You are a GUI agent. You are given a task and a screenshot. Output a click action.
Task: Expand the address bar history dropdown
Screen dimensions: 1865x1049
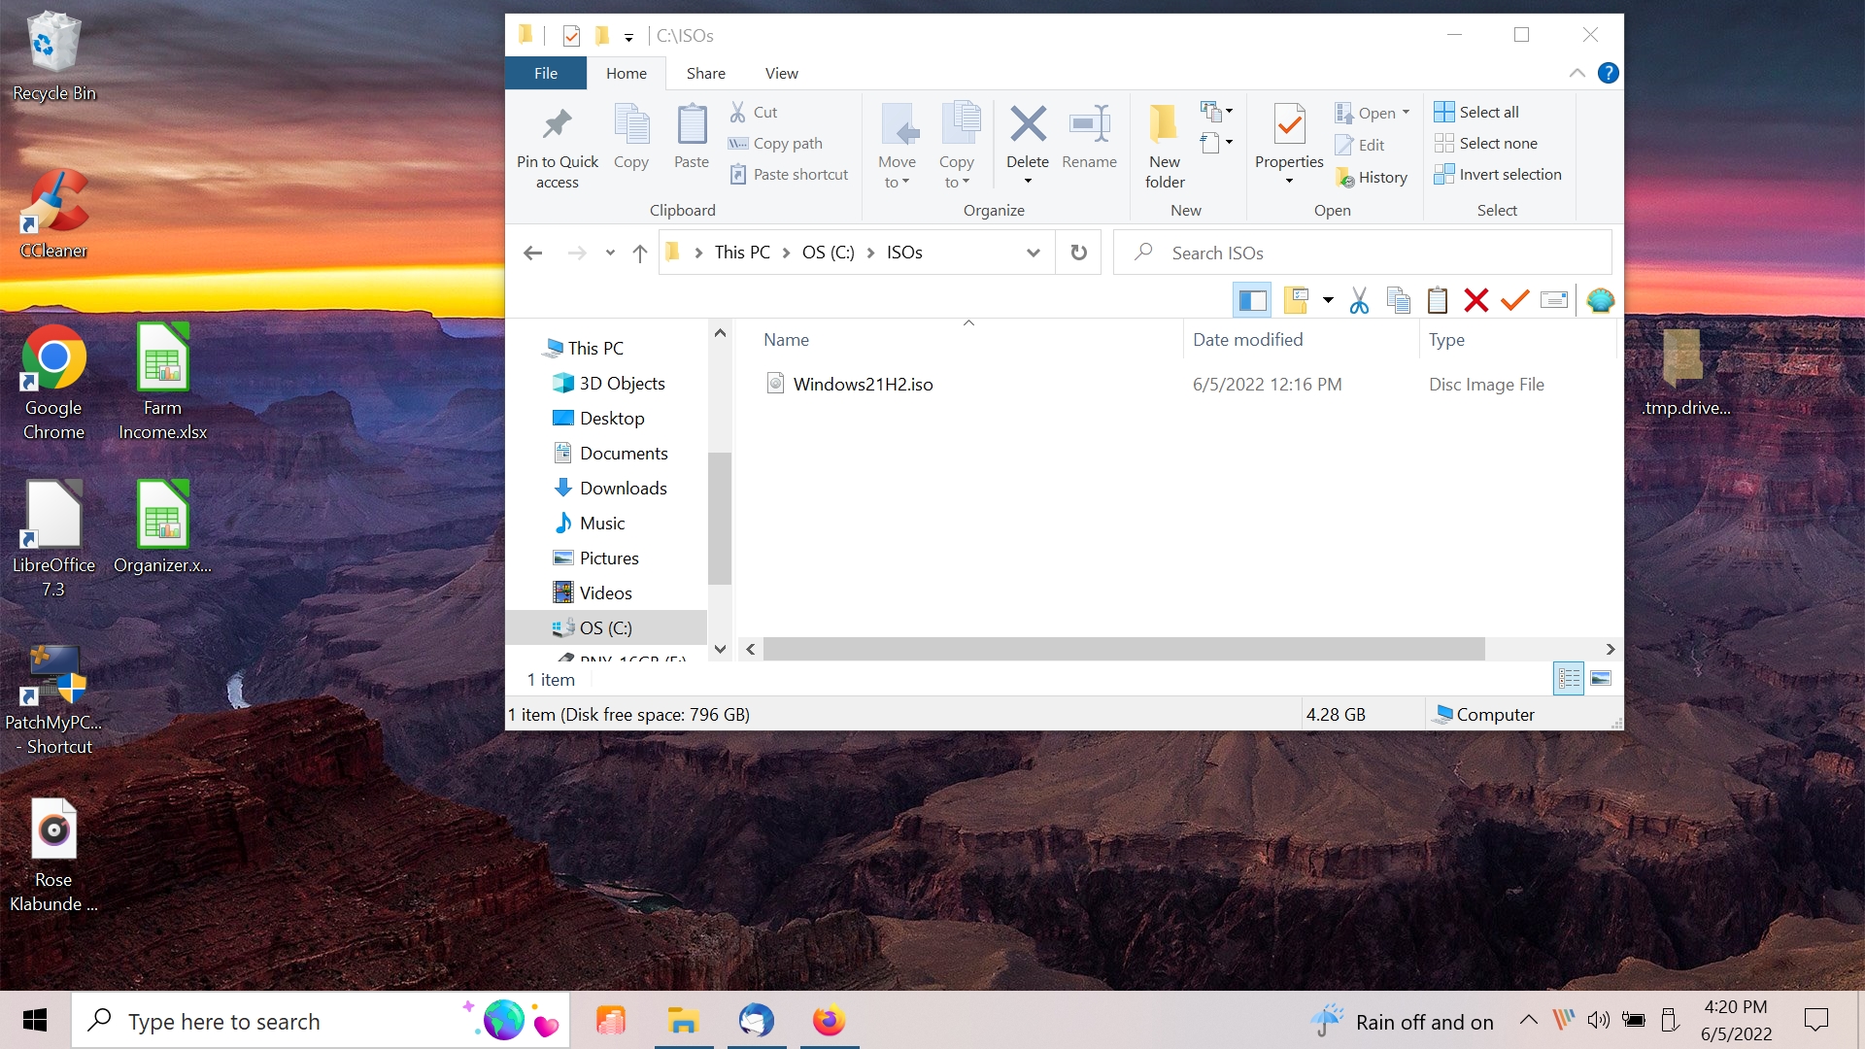1033,253
